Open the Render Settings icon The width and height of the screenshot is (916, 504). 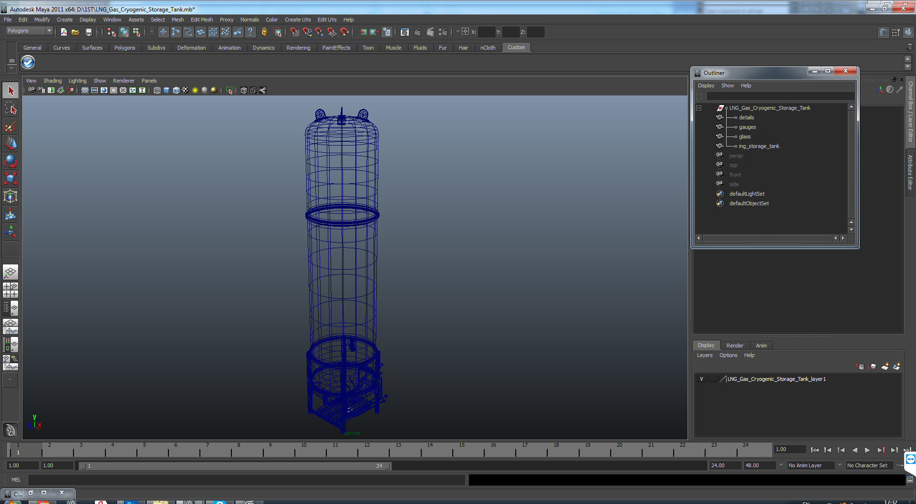tap(443, 32)
